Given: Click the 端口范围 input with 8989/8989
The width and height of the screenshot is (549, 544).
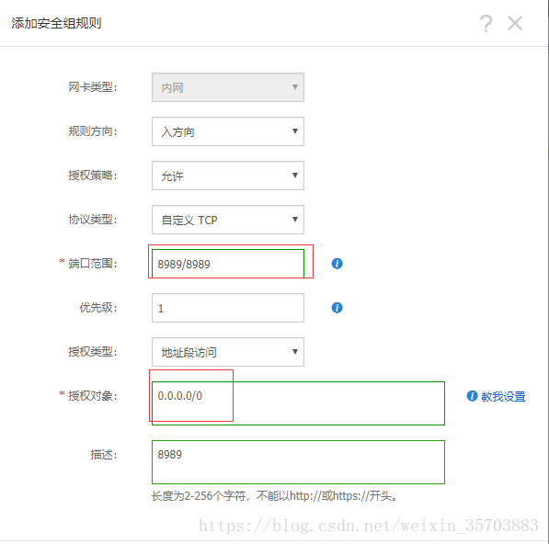Looking at the screenshot, I should click(x=228, y=264).
